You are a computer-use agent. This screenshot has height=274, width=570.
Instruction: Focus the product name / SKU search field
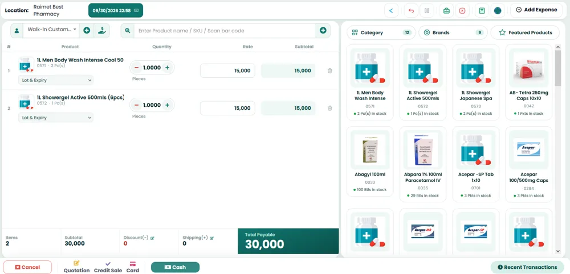coord(225,31)
